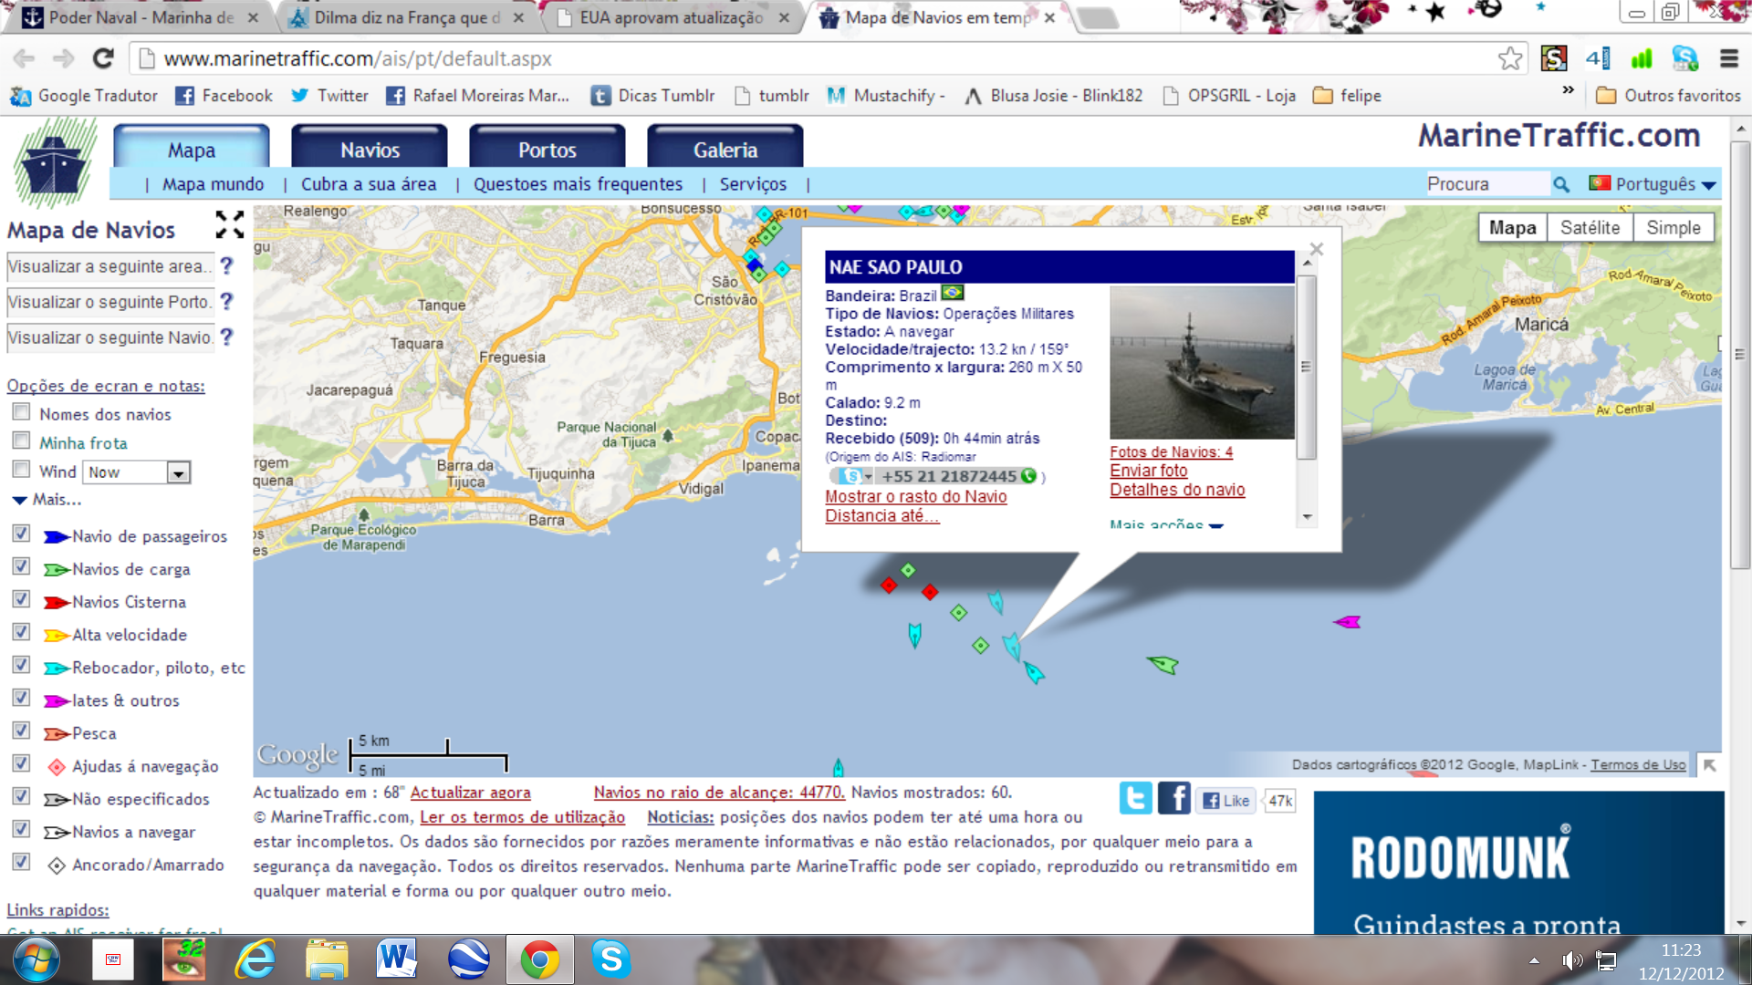
Task: Switch to the EUA aprovam atualização tab
Action: [x=672, y=17]
